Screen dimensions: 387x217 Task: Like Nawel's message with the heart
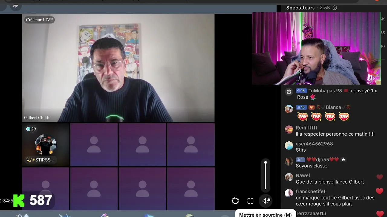point(379,177)
